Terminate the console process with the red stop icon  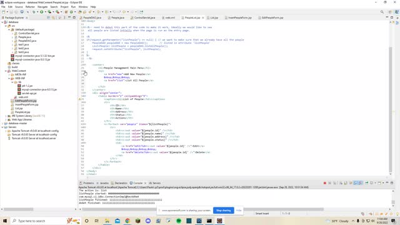coord(325,183)
